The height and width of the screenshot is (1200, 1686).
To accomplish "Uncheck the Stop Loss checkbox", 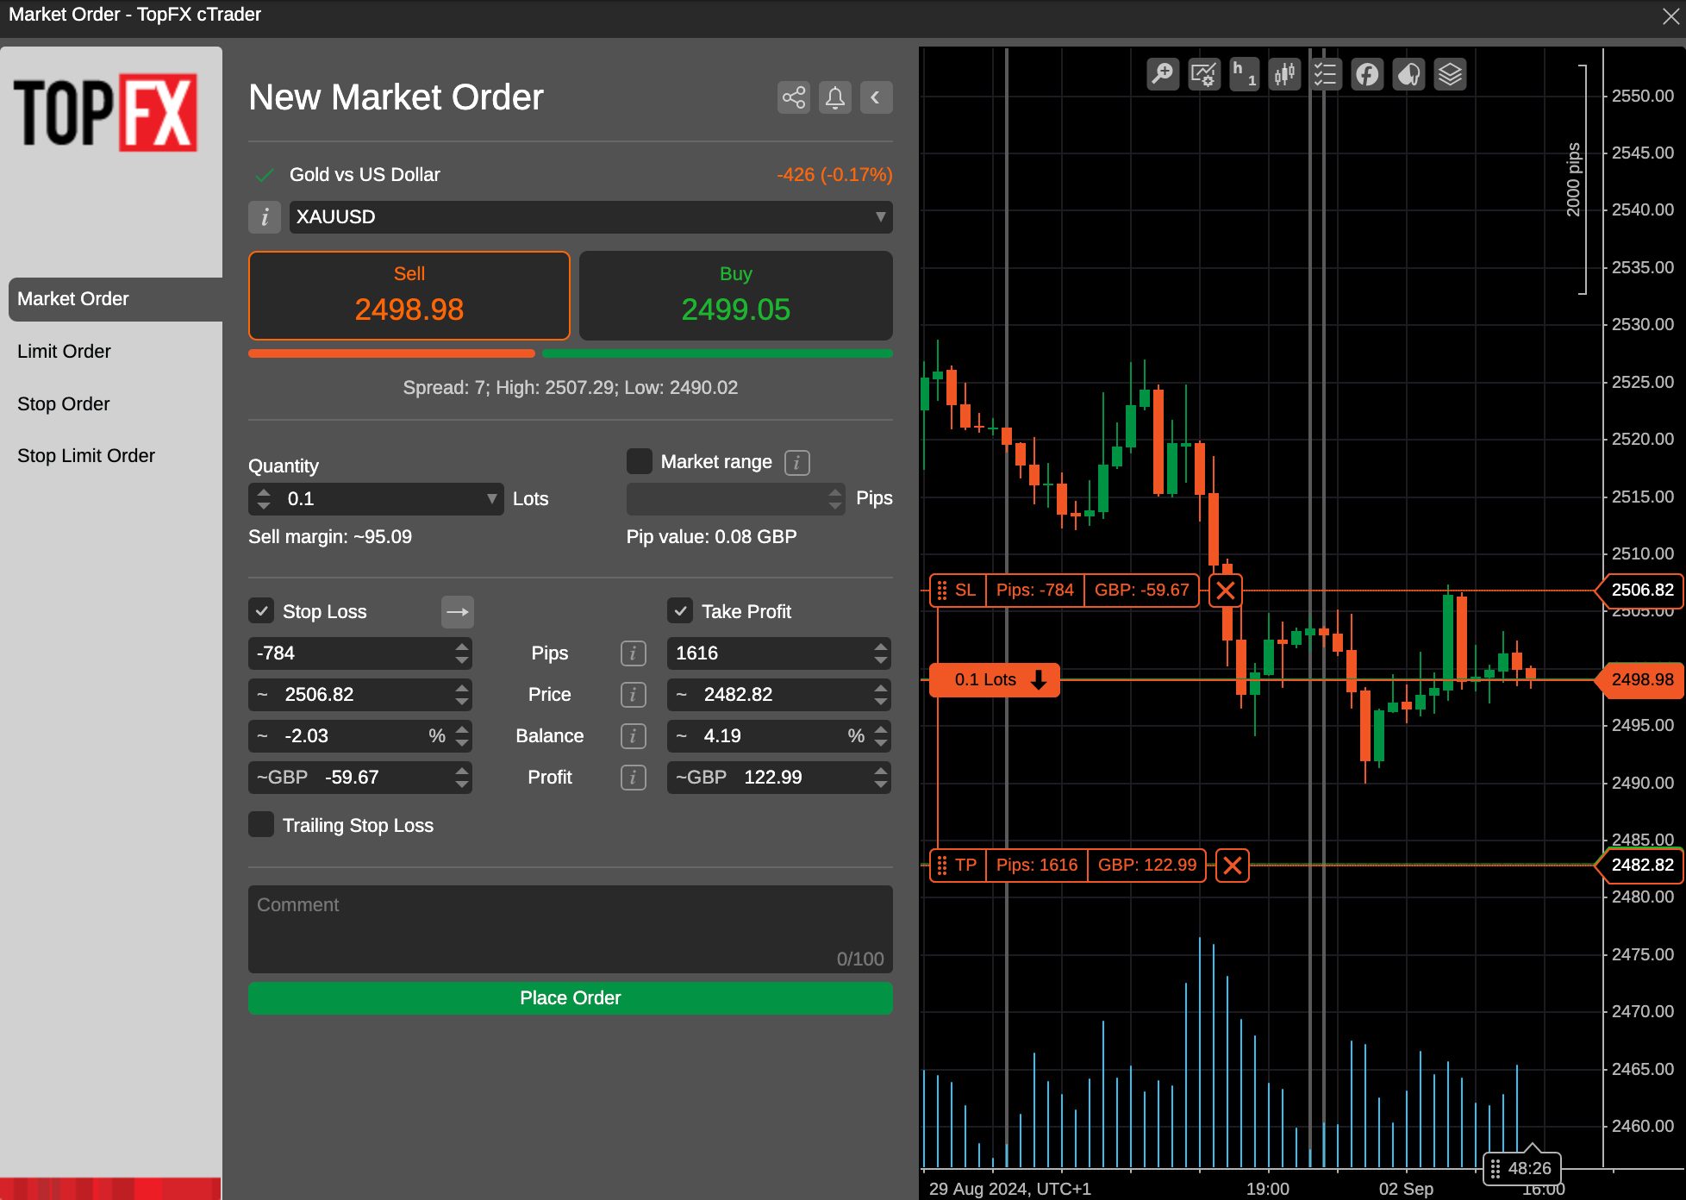I will (261, 611).
